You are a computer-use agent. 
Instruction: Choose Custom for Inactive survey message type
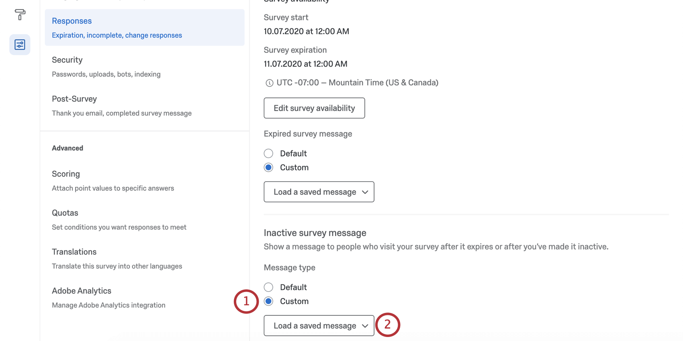(268, 301)
